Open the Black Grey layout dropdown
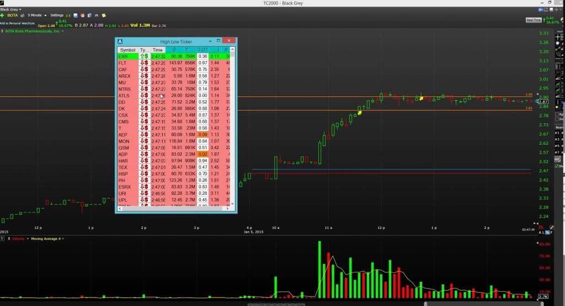The height and width of the screenshot is (306, 565). [11, 9]
